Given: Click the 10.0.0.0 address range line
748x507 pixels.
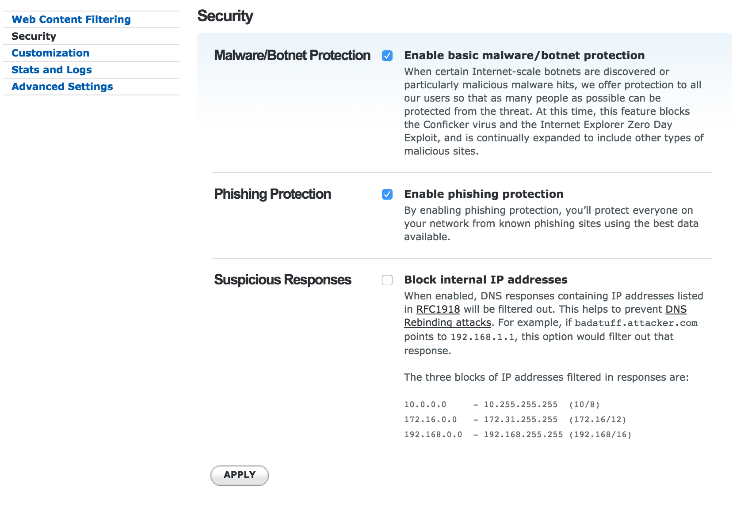Looking at the screenshot, I should 502,405.
